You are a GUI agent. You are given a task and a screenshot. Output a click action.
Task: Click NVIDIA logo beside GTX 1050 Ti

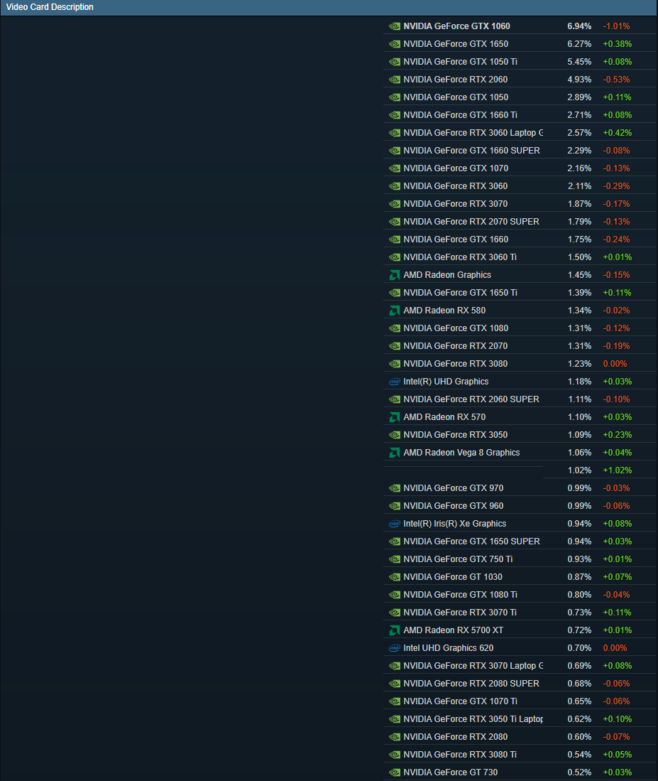395,62
